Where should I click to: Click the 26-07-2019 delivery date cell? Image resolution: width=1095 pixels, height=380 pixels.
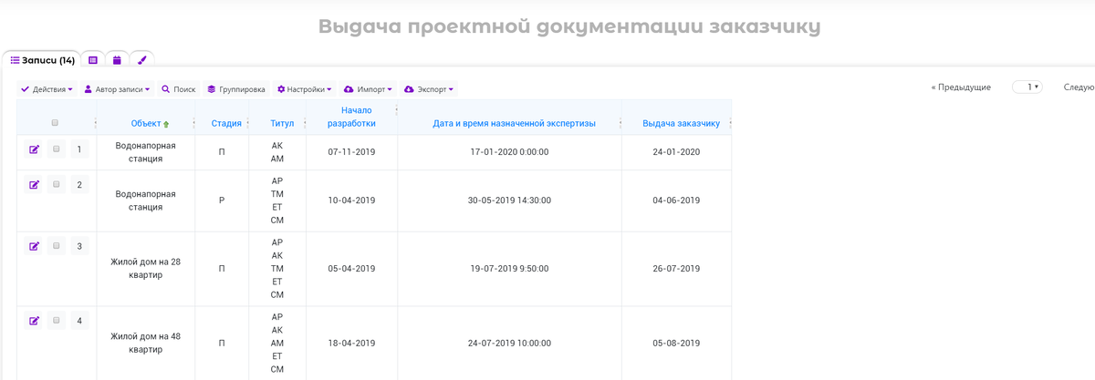click(x=676, y=268)
